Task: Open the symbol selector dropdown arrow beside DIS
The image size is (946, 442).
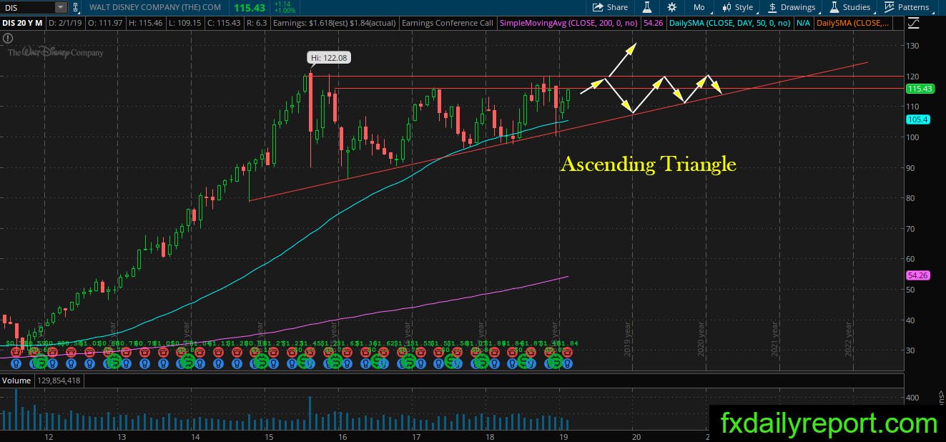Action: coord(61,7)
